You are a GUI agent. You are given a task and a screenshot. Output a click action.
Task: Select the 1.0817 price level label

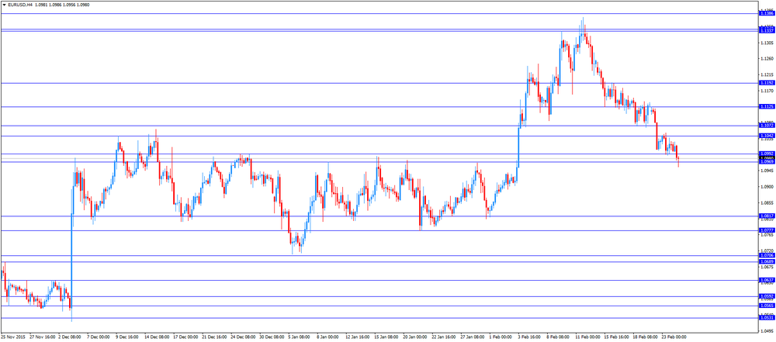pos(767,216)
